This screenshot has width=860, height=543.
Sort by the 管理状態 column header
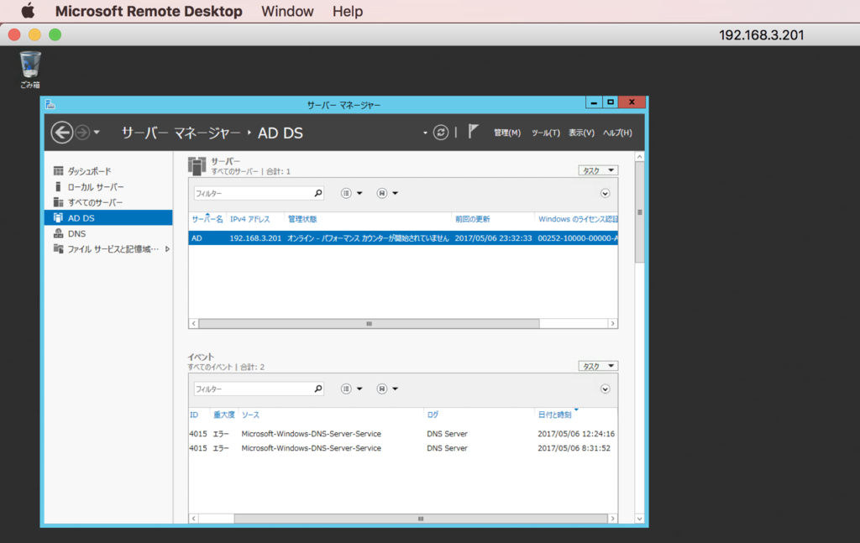pyautogui.click(x=302, y=219)
